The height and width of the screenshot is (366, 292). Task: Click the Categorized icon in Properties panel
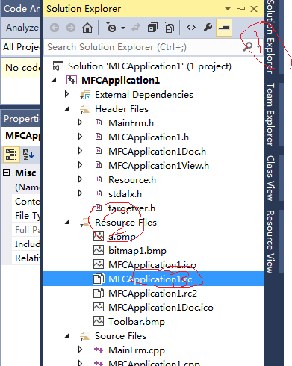click(x=11, y=155)
